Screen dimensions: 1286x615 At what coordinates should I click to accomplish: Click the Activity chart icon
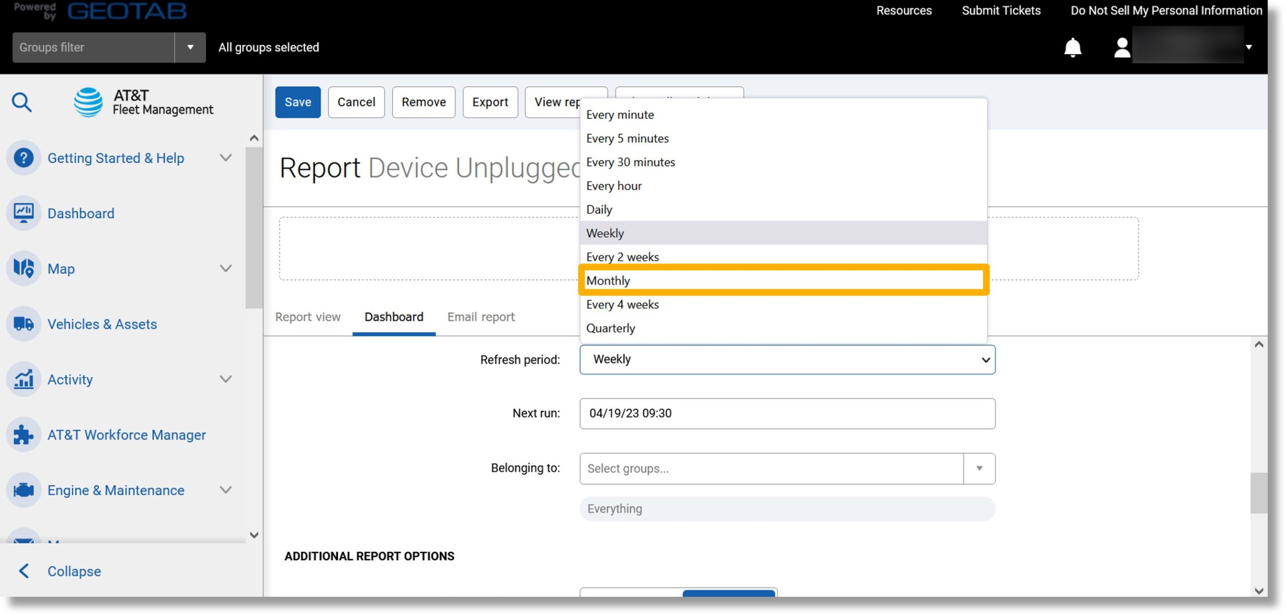[x=24, y=379]
